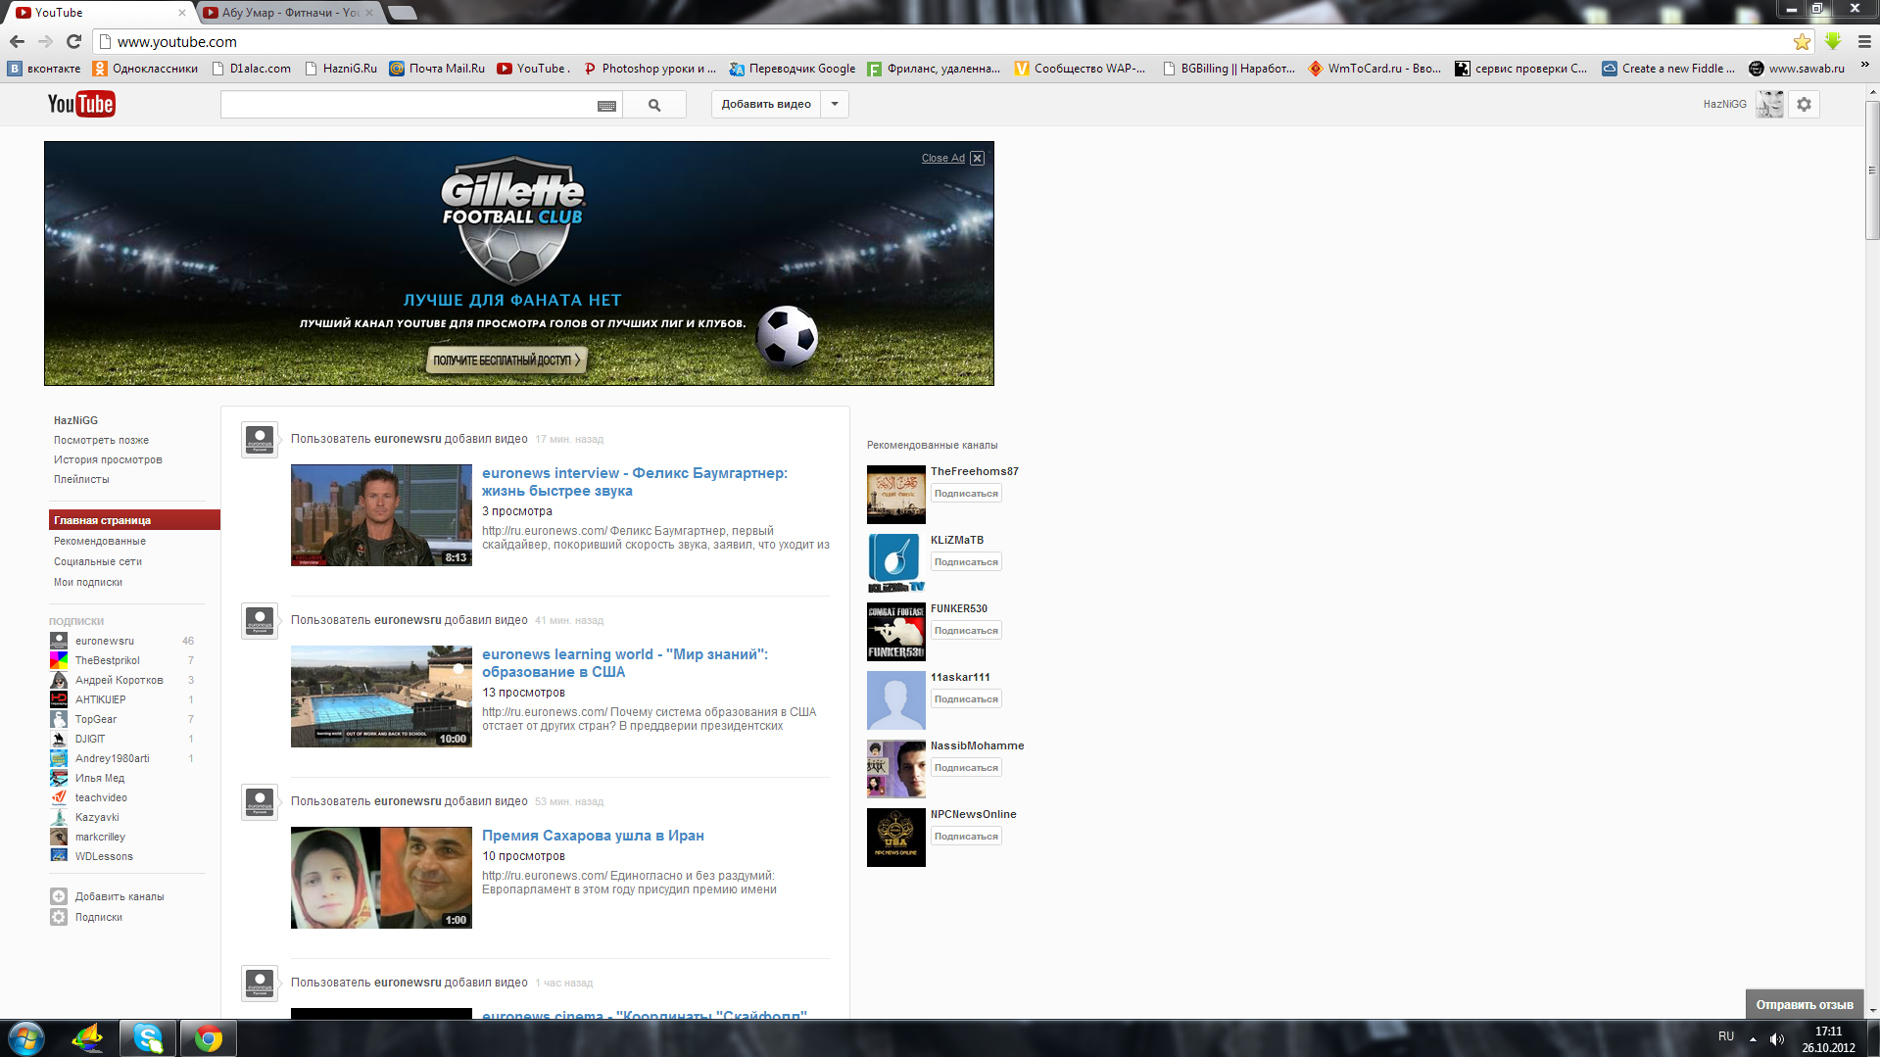1880x1057 pixels.
Task: Click the green download arrow extension icon
Action: tap(1833, 42)
